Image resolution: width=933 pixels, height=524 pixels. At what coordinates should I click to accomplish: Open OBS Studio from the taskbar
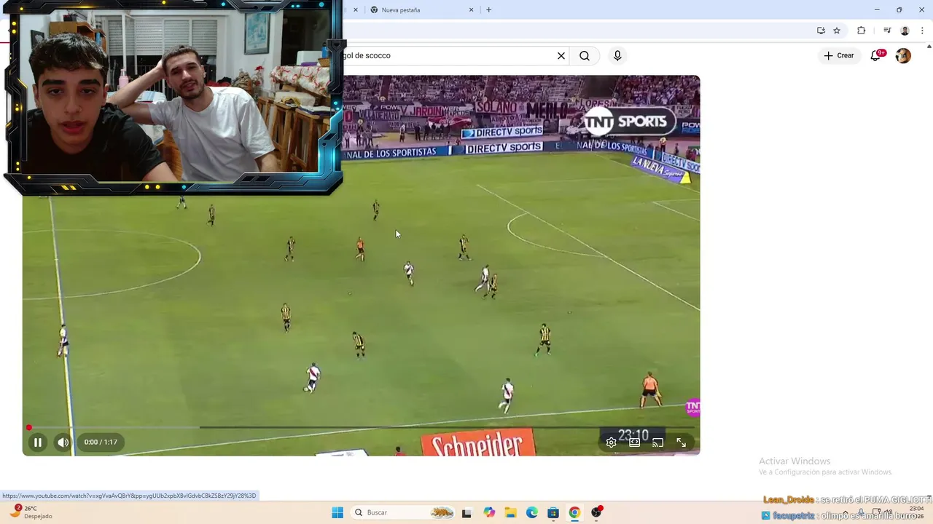pos(597,512)
